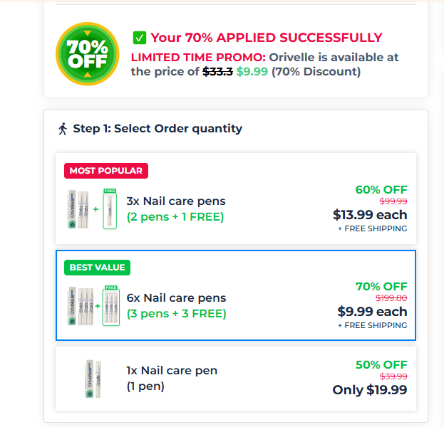The width and height of the screenshot is (444, 427).
Task: Click the single pen product image
Action: (91, 379)
